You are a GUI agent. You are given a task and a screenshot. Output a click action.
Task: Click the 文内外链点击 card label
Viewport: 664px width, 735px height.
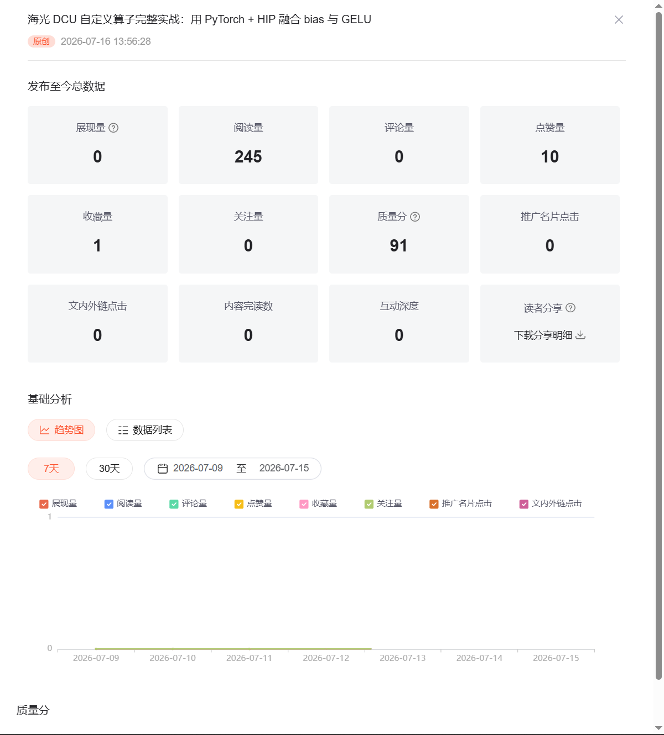pos(97,306)
